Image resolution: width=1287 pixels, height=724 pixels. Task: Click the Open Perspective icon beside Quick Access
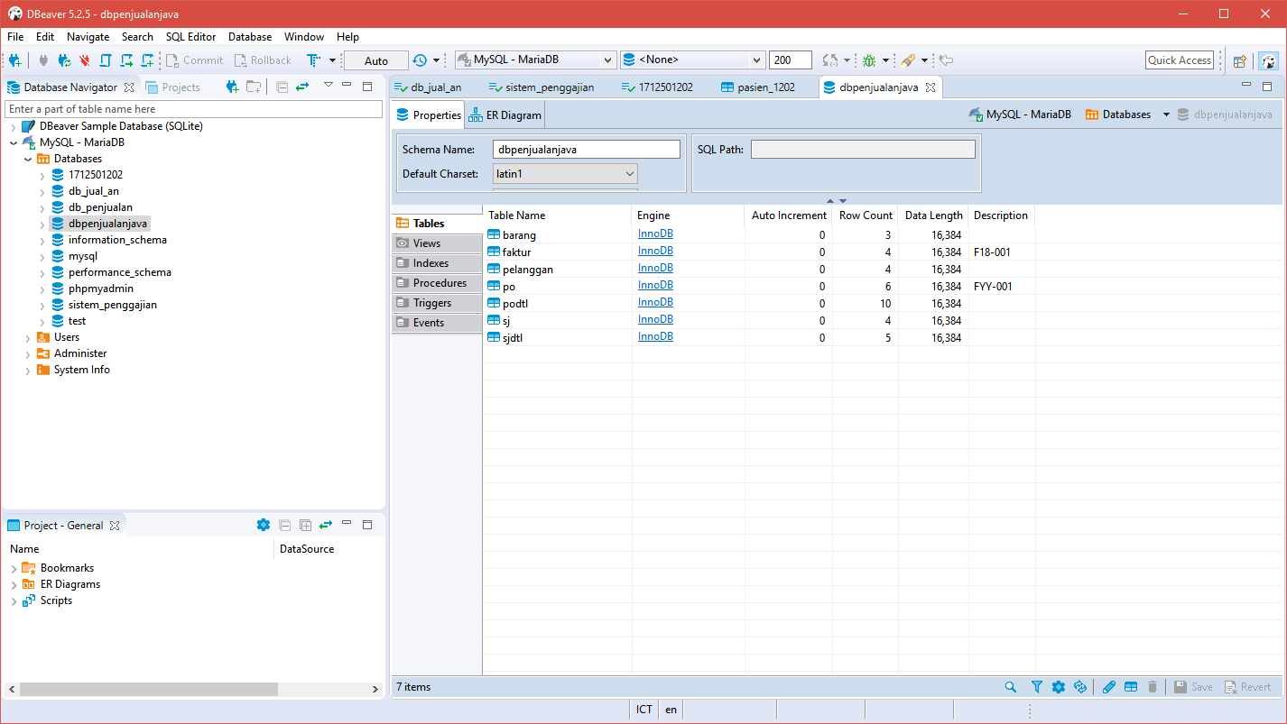tap(1240, 60)
